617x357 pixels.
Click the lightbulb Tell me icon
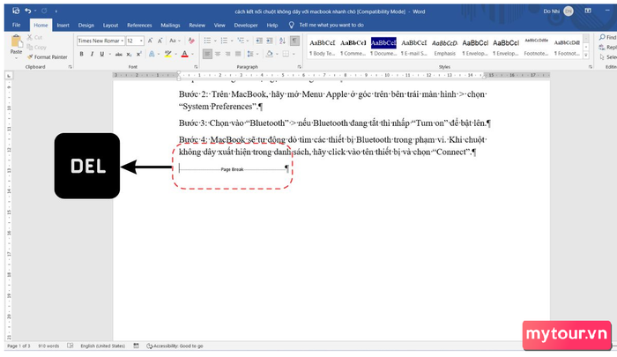coord(291,25)
